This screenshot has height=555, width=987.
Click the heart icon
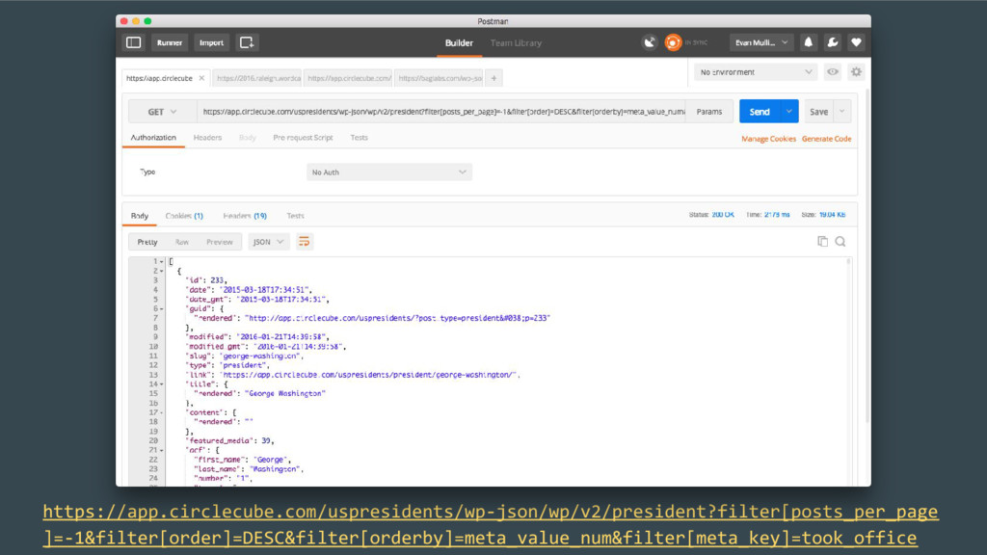(856, 42)
